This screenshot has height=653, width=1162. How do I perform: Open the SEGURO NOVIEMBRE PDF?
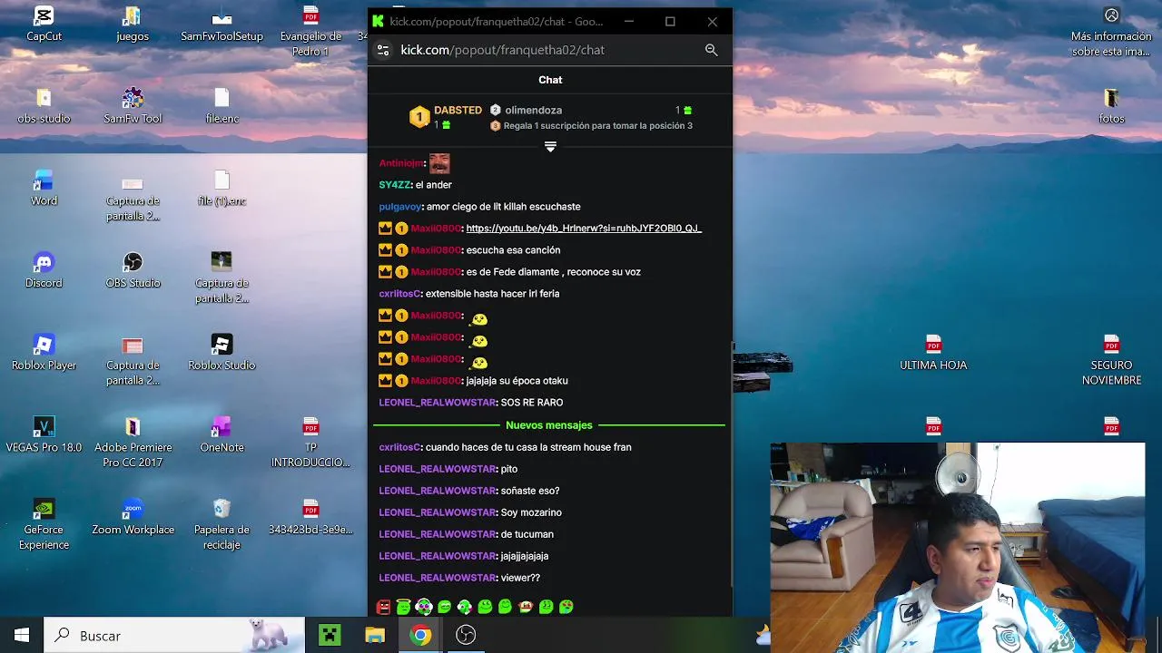1111,360
